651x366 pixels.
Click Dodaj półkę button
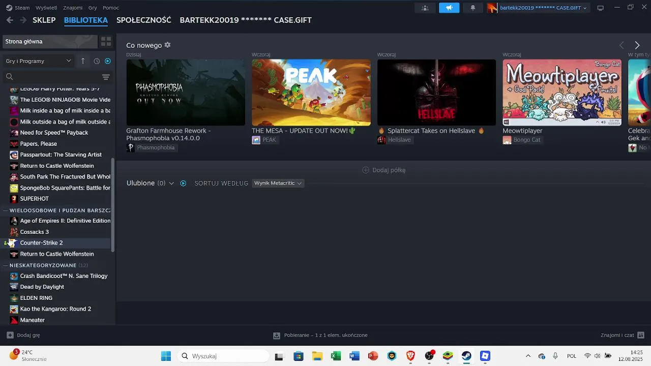[x=384, y=170]
